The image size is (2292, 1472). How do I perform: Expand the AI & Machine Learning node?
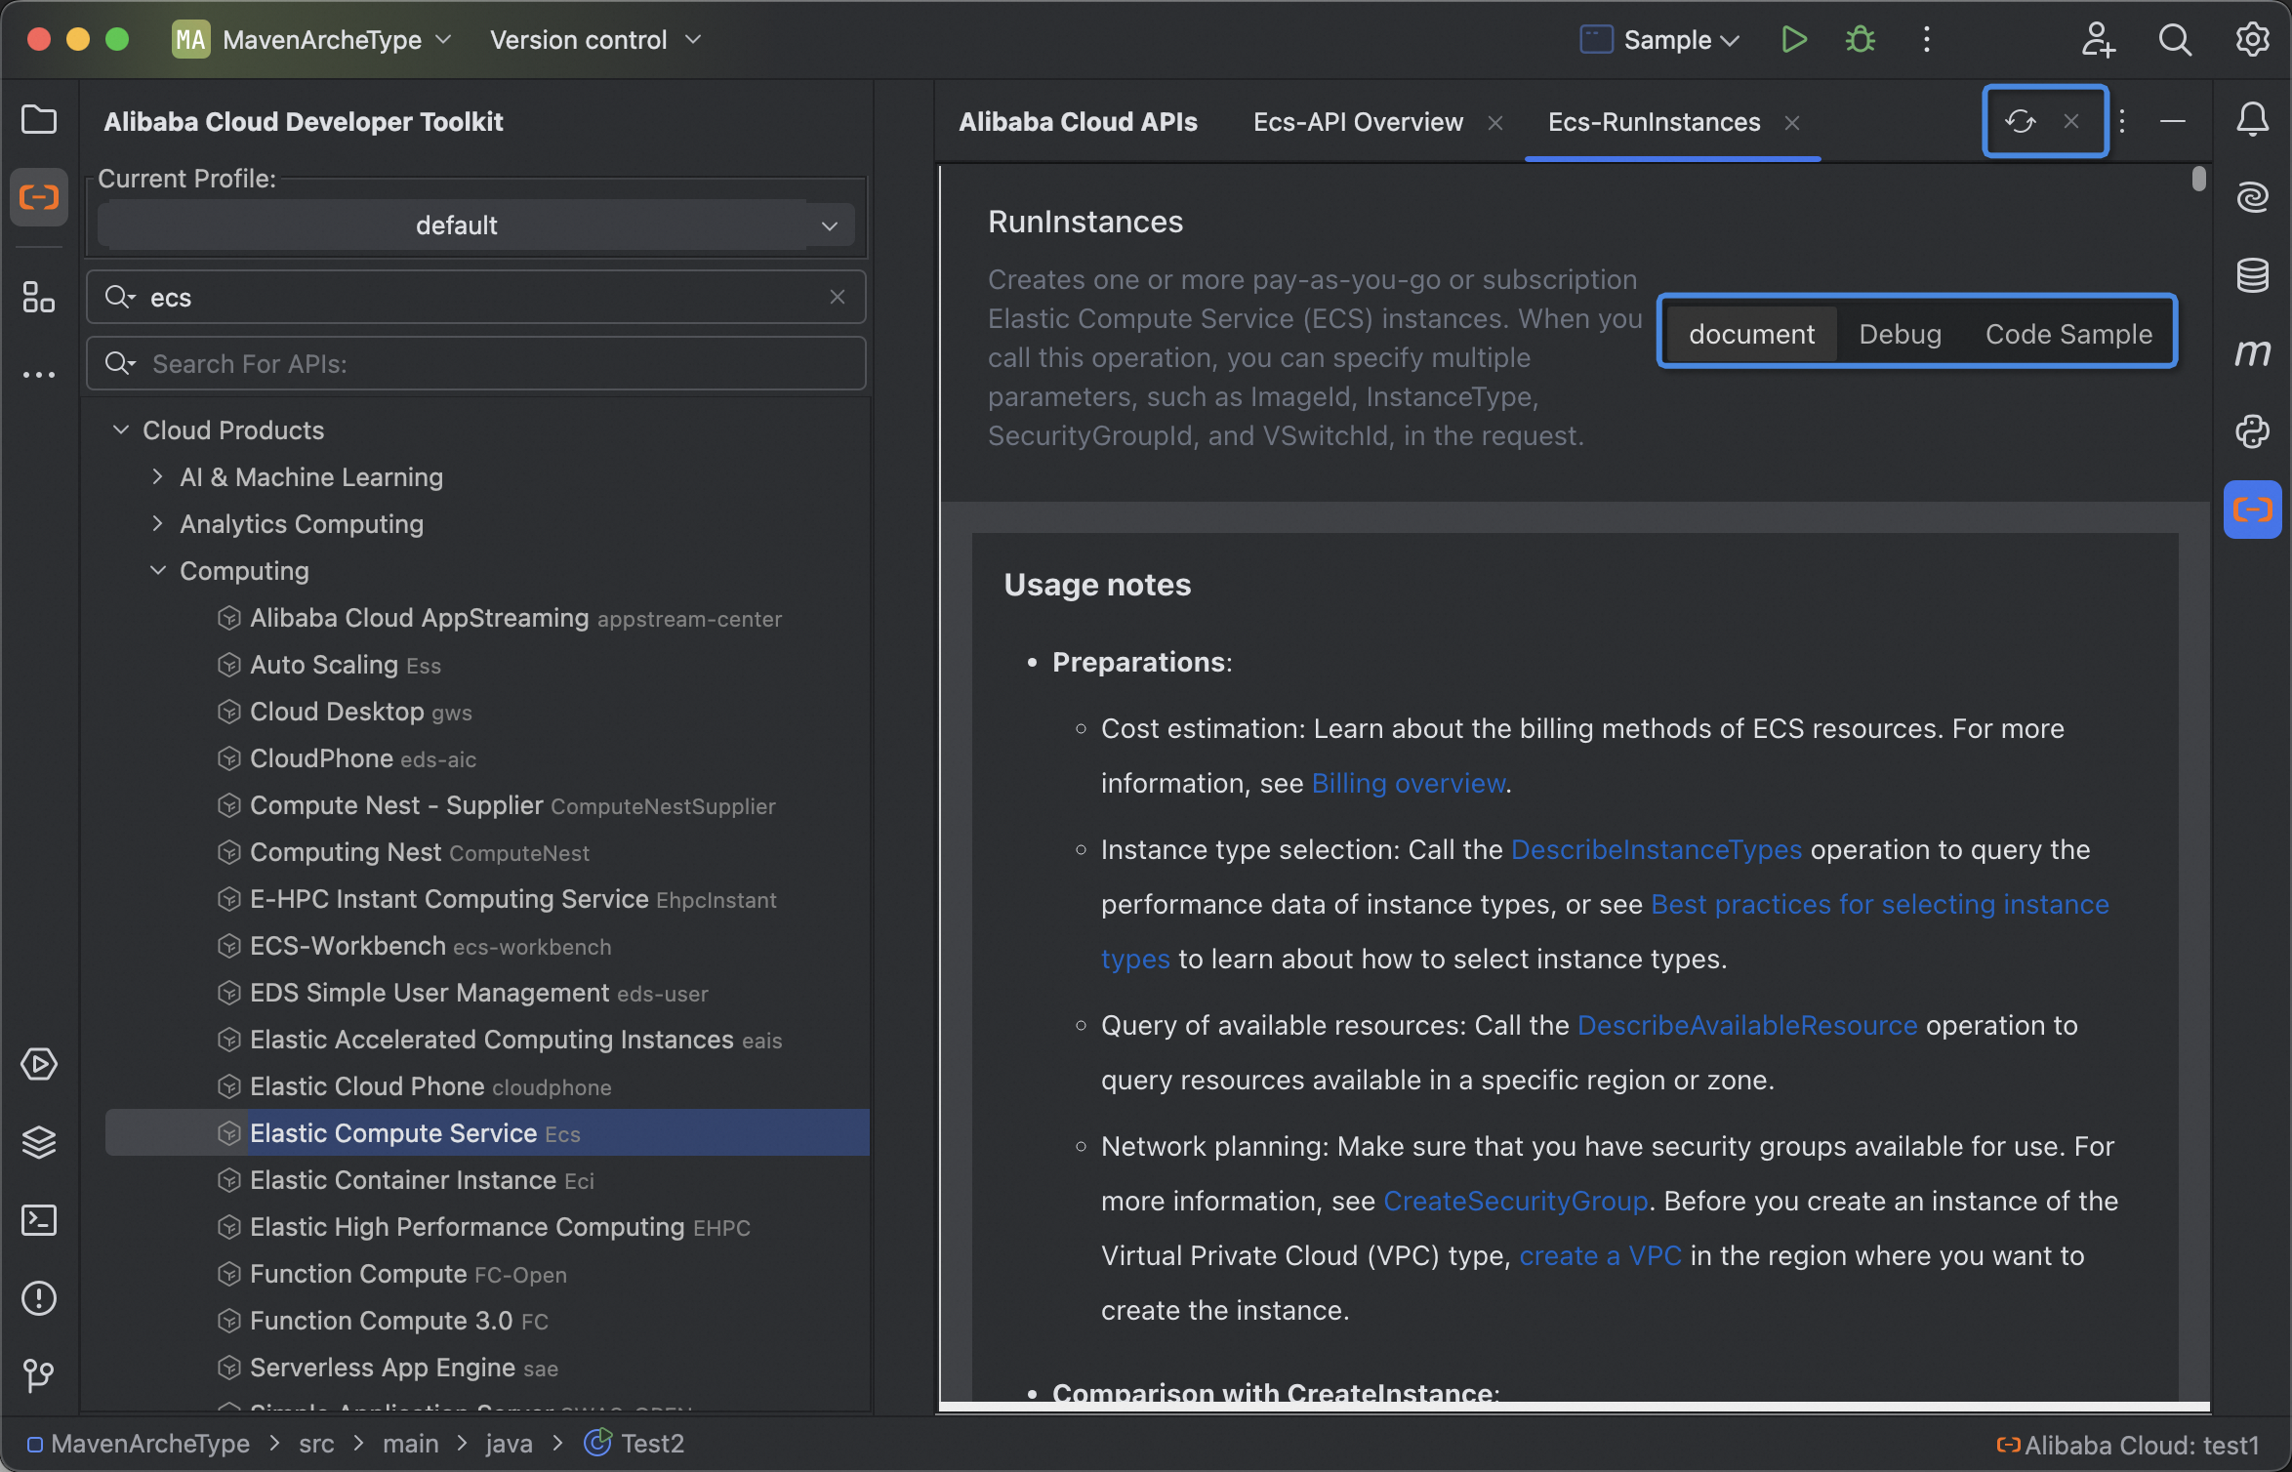[x=158, y=477]
